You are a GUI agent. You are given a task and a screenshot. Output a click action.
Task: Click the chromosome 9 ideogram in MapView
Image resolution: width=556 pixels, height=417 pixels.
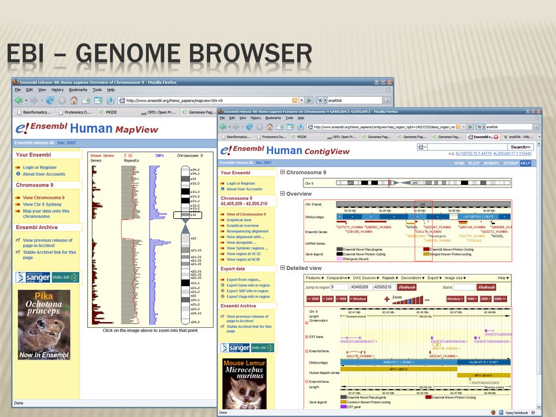[185, 244]
